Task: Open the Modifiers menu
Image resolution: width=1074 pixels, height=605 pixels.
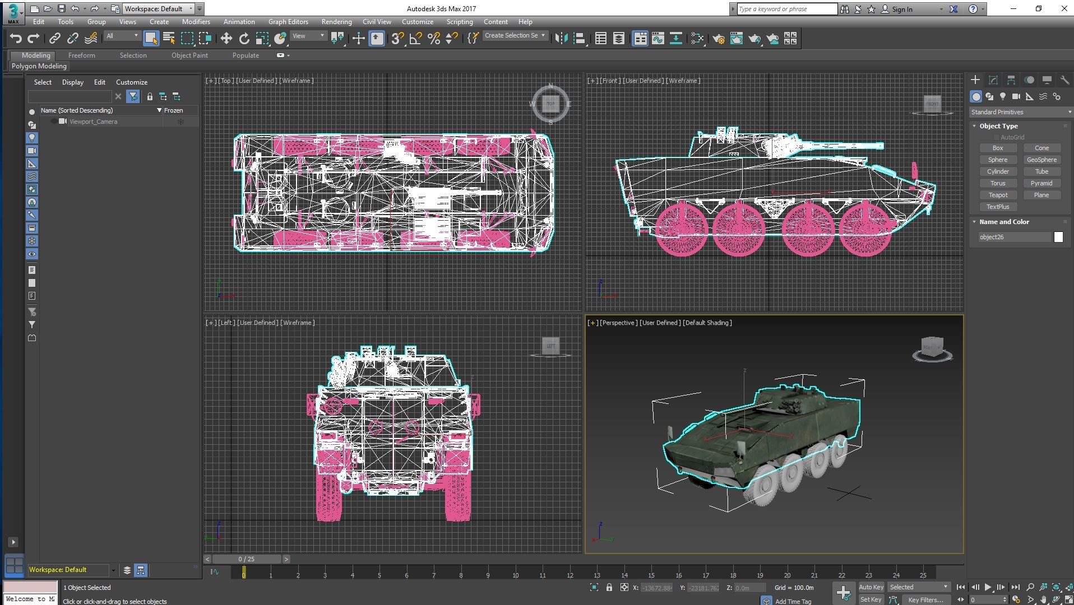Action: point(196,22)
